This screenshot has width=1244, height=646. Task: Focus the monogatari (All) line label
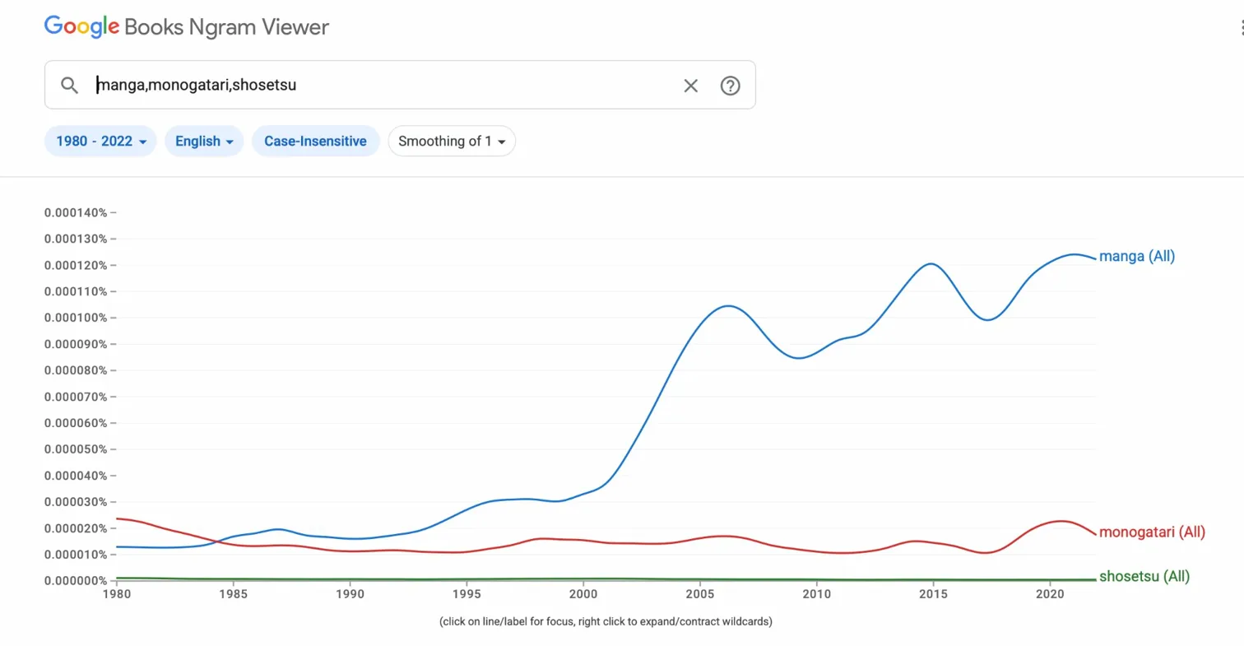click(1153, 532)
